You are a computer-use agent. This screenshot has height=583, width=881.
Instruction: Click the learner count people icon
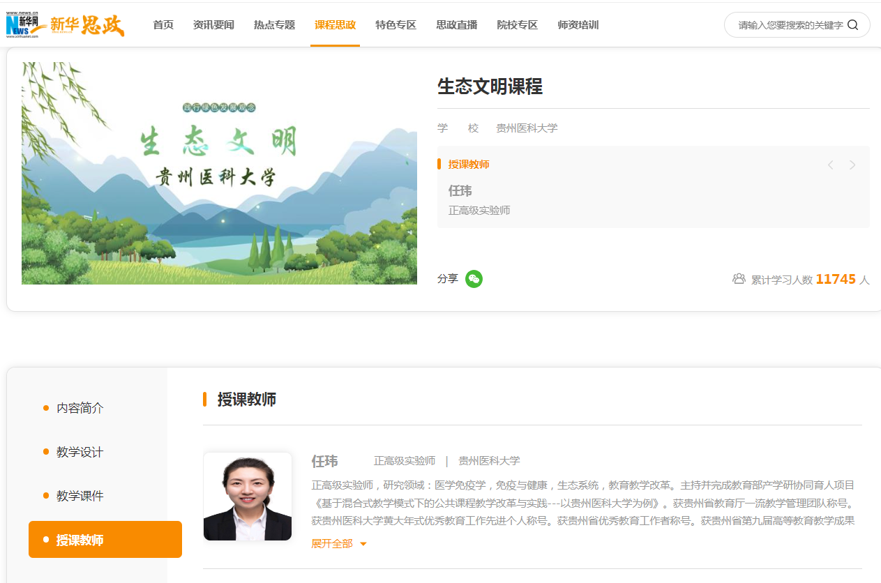[x=739, y=279]
